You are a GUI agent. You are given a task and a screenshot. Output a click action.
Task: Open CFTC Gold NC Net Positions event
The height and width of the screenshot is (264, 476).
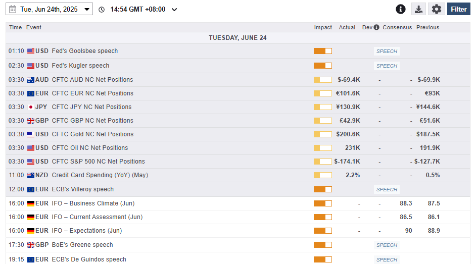pyautogui.click(x=92, y=134)
